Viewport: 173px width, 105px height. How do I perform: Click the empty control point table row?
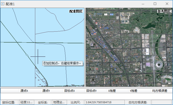(86, 96)
